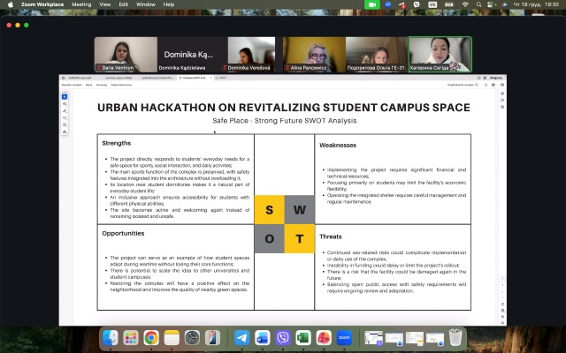Select Alina Pancewicz's video thumbnail

click(314, 54)
